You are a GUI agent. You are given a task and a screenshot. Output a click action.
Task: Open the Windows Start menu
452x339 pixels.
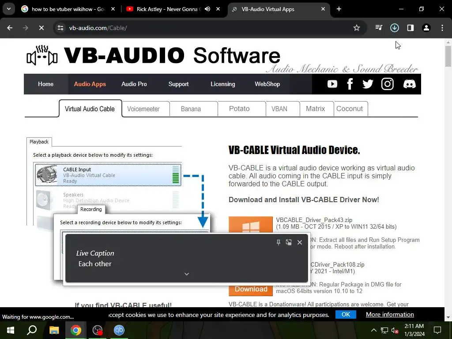click(11, 330)
